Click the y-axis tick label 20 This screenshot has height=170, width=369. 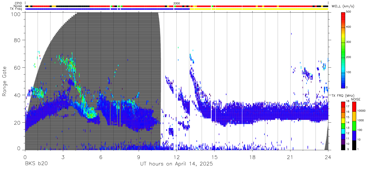(x=17, y=123)
